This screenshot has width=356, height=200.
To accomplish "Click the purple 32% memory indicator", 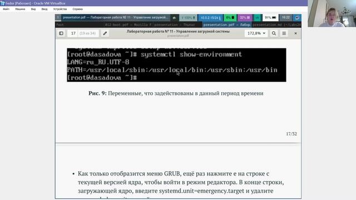I will tap(245, 17).
